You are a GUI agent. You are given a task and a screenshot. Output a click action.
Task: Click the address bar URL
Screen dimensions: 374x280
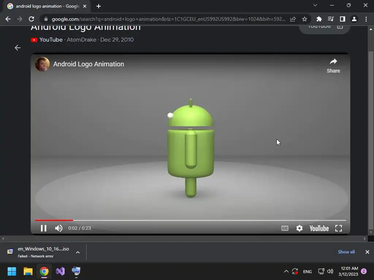[168, 19]
